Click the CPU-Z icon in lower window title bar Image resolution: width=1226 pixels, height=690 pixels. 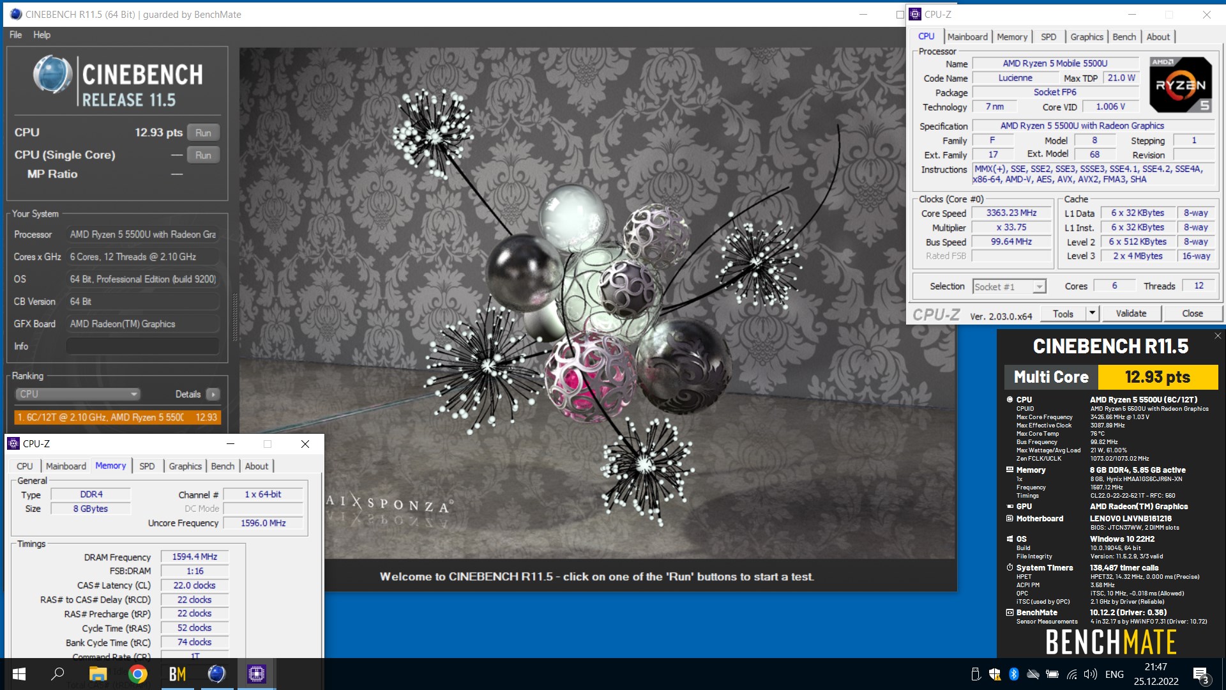(x=13, y=444)
